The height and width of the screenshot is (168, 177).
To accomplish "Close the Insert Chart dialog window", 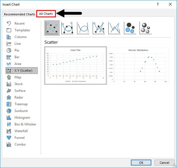I will pos(170,4).
